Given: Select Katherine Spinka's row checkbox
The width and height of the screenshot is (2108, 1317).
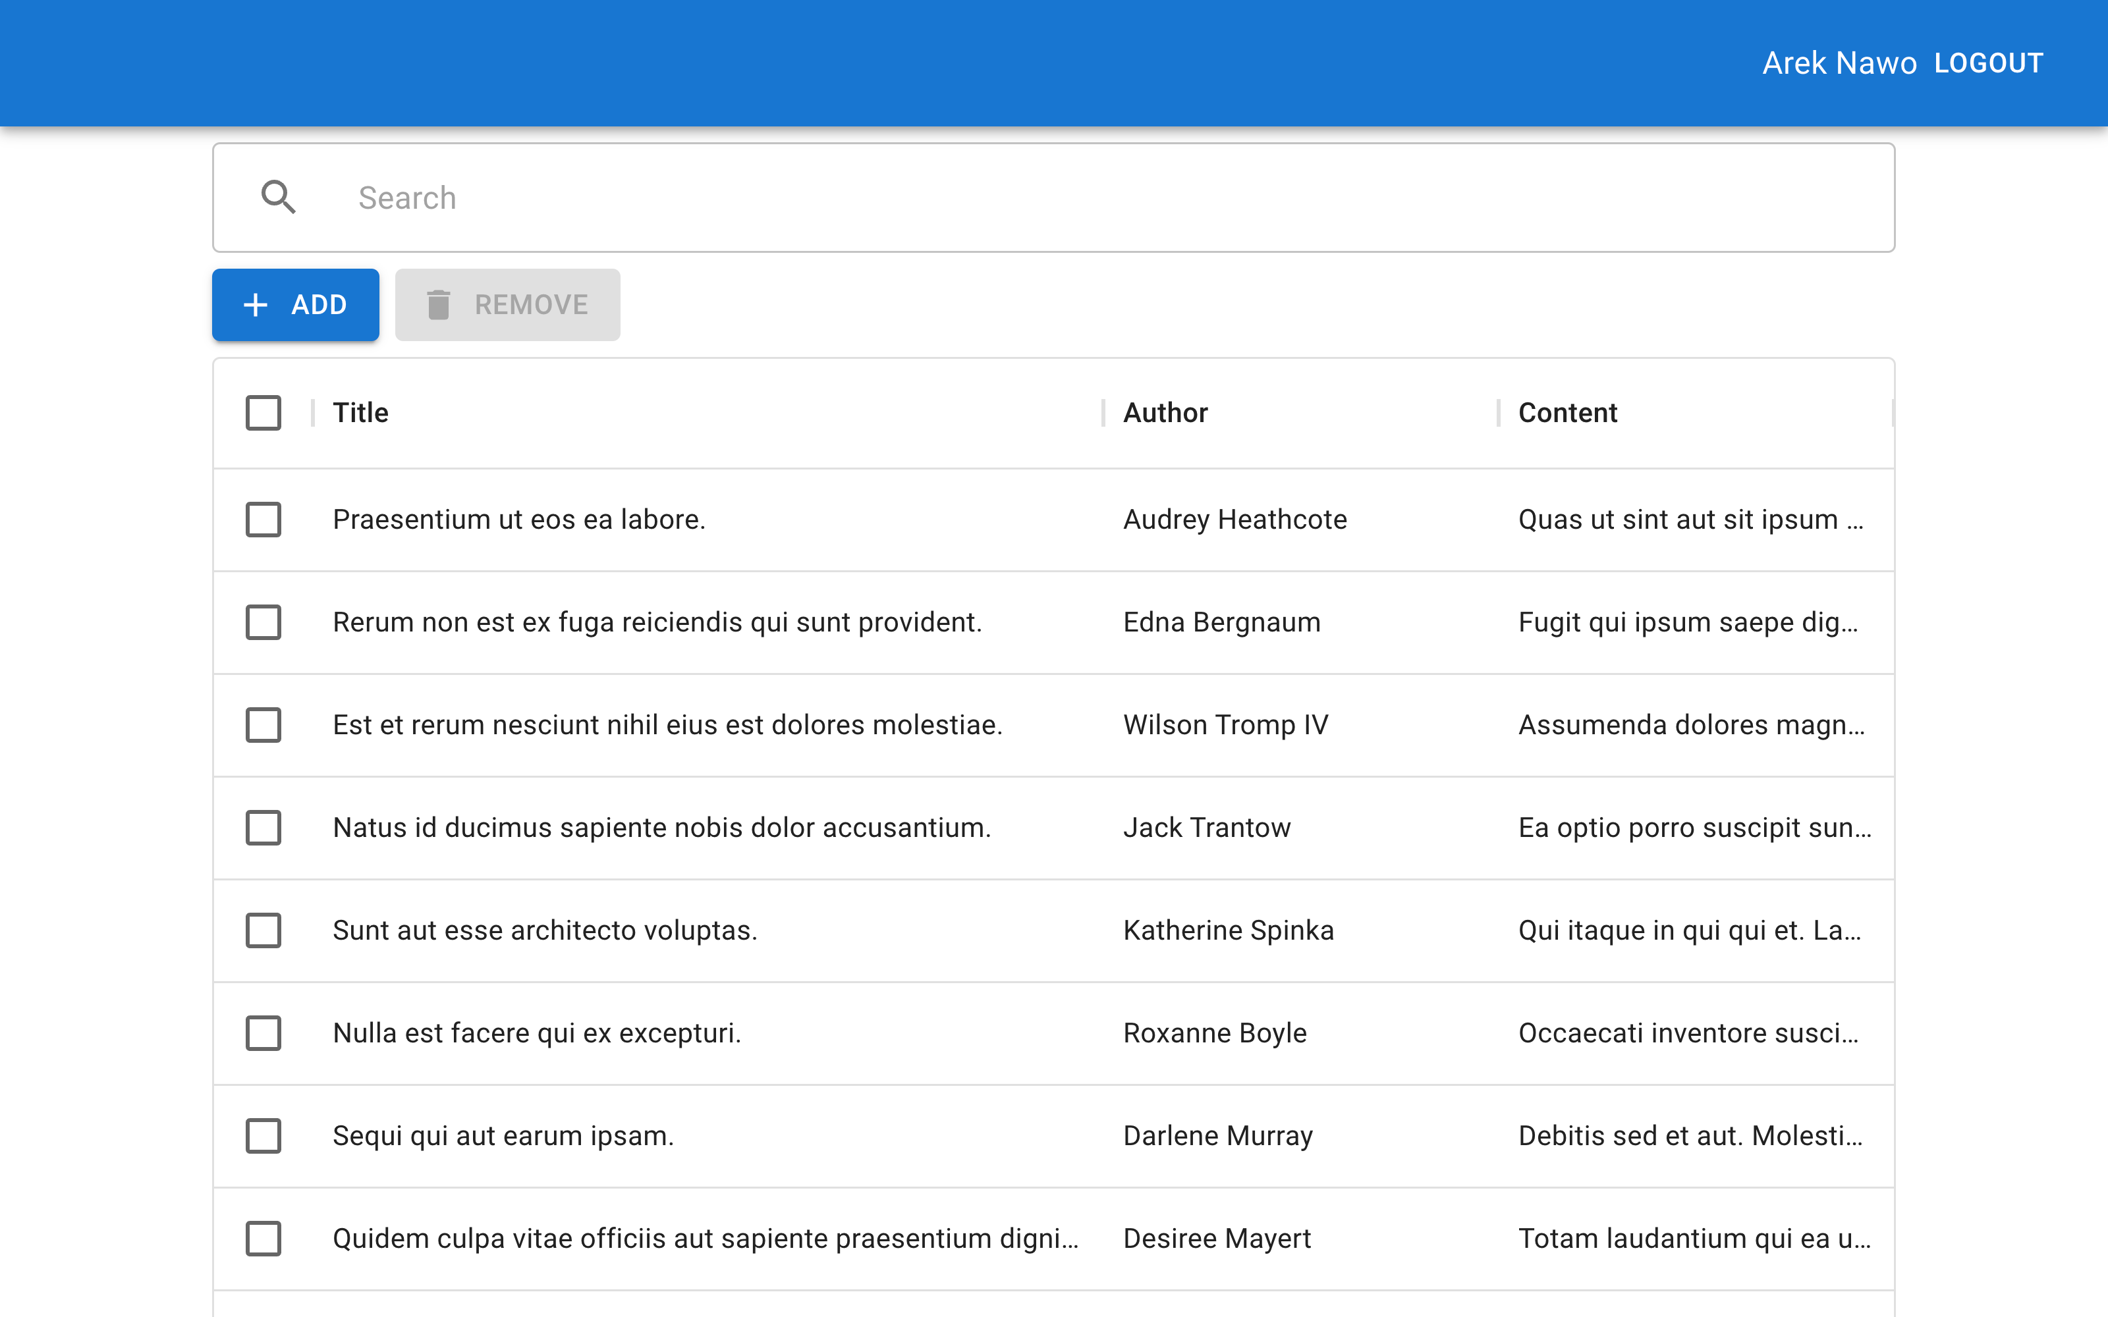Looking at the screenshot, I should coord(263,930).
